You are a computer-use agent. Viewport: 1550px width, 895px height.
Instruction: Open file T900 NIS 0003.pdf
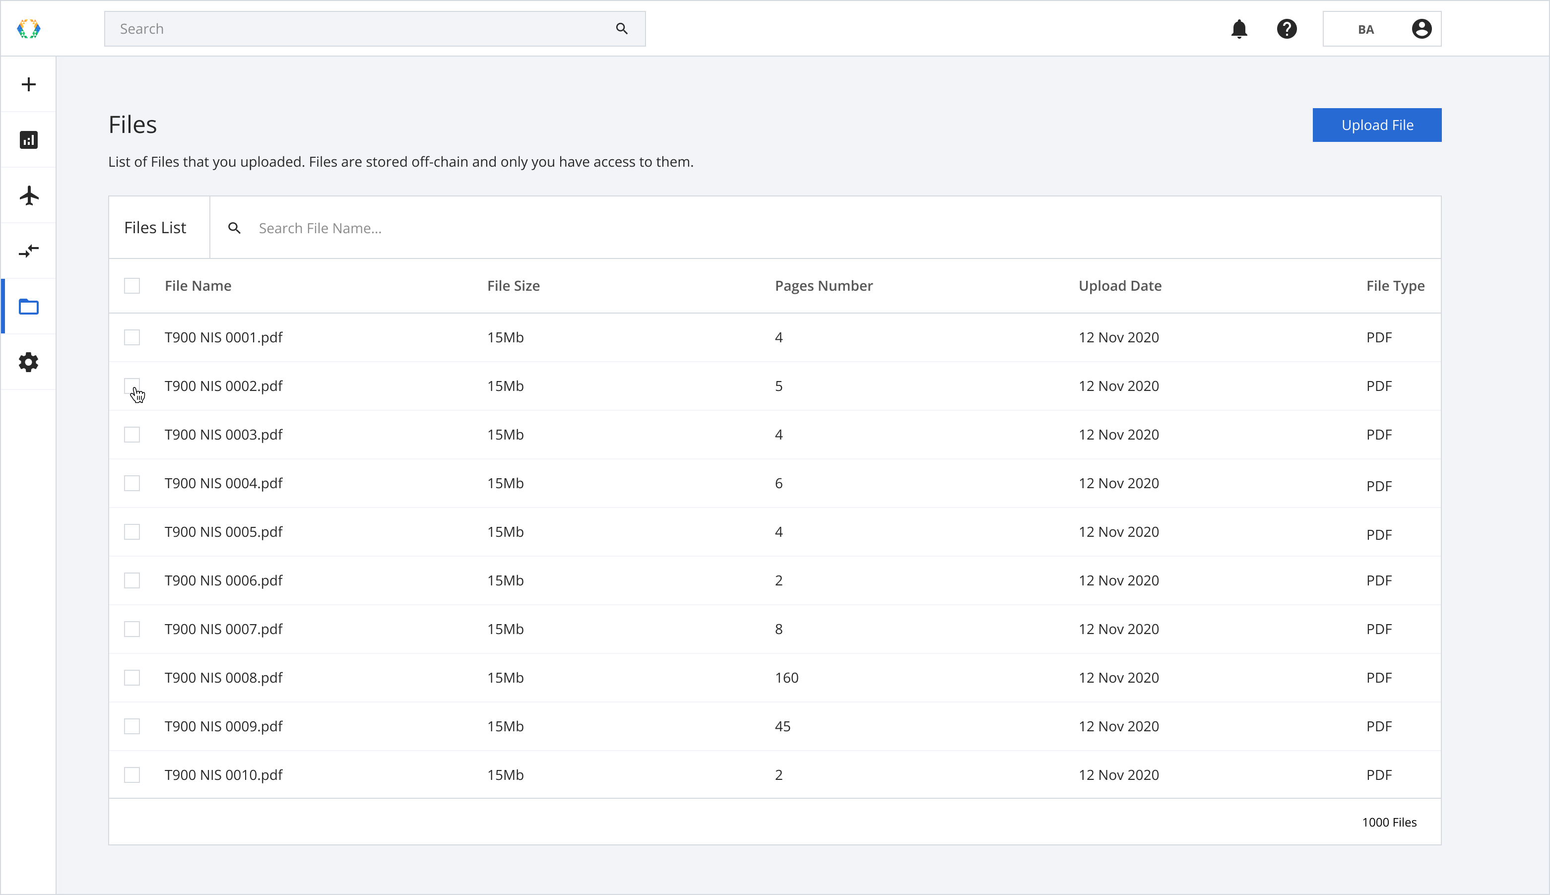[x=223, y=435]
